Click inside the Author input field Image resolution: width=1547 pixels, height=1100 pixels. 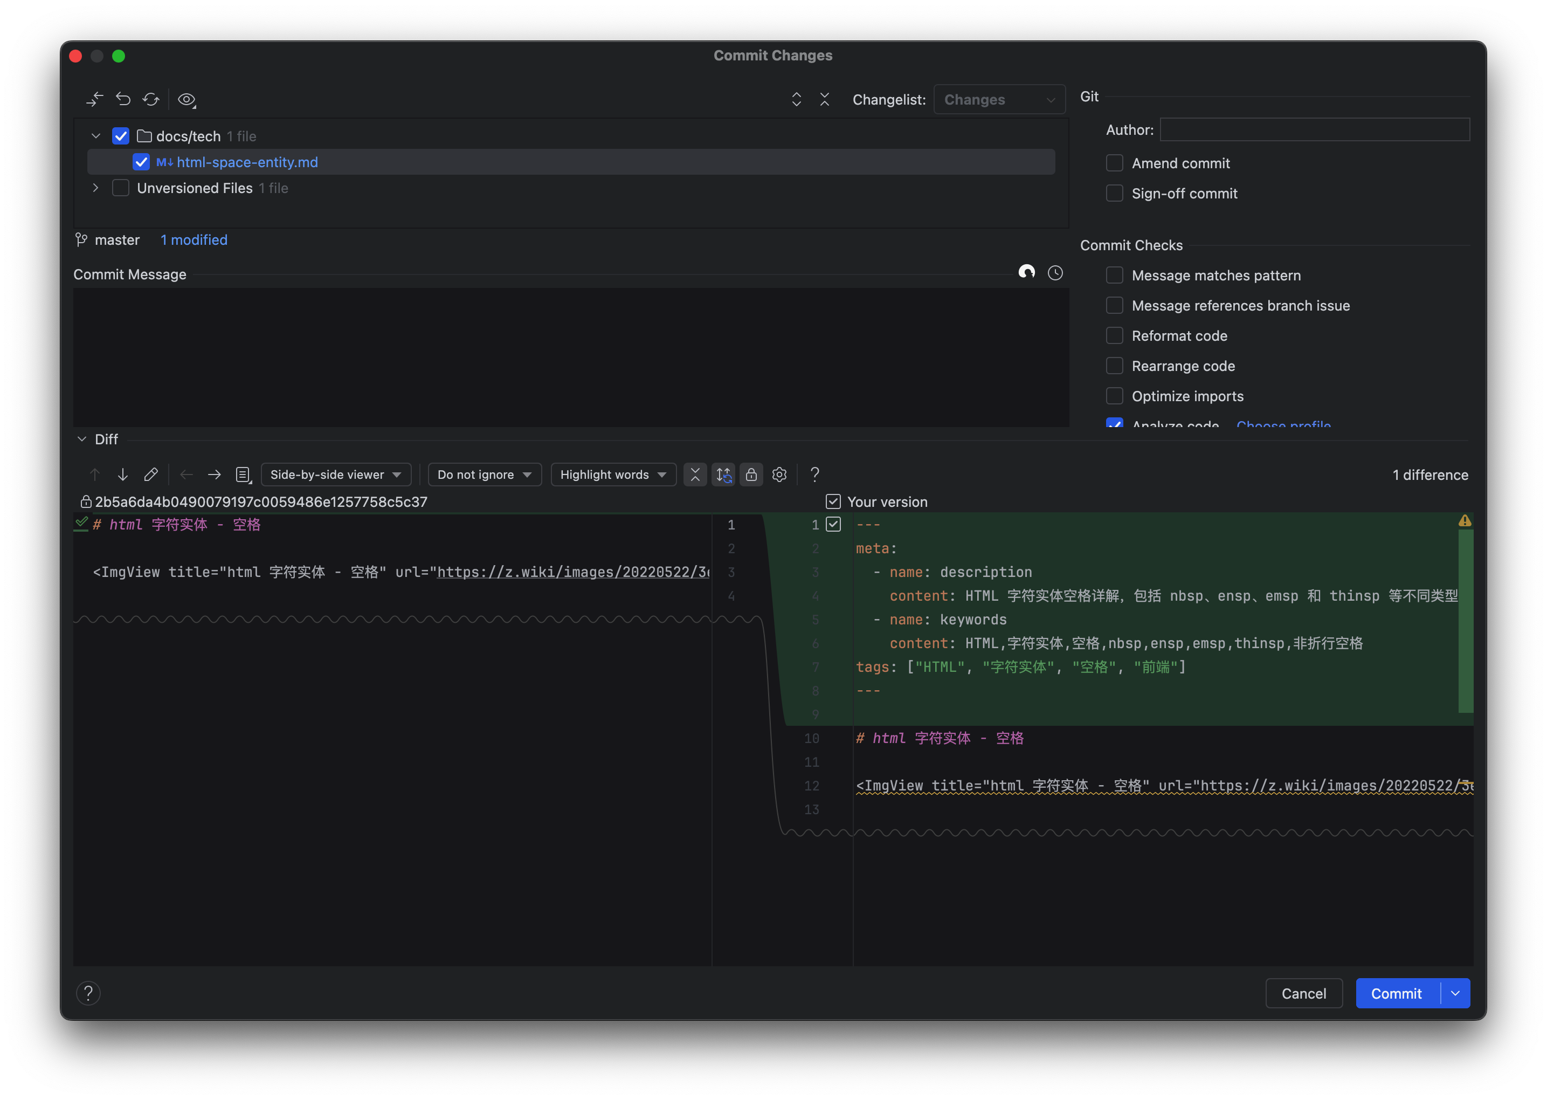click(1314, 130)
